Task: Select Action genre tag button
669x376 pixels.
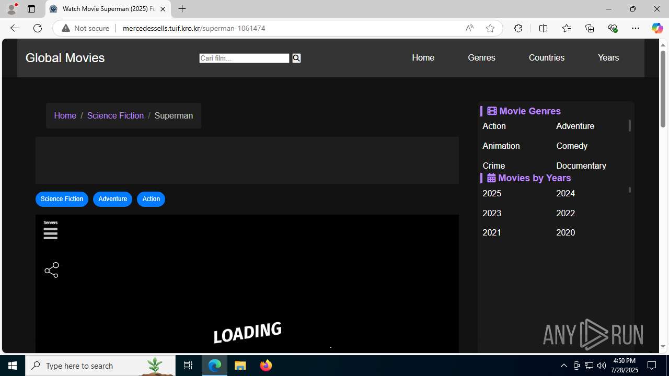Action: click(x=151, y=199)
